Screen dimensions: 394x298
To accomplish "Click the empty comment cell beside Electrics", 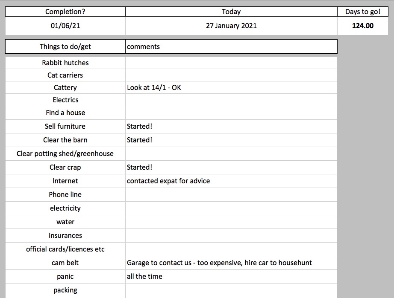I will pyautogui.click(x=231, y=100).
